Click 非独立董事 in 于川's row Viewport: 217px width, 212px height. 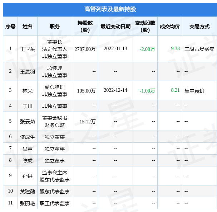point(55,106)
